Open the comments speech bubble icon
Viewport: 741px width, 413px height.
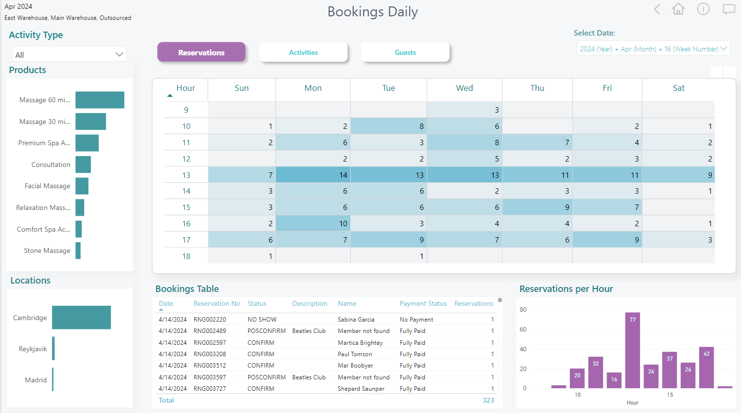click(729, 9)
